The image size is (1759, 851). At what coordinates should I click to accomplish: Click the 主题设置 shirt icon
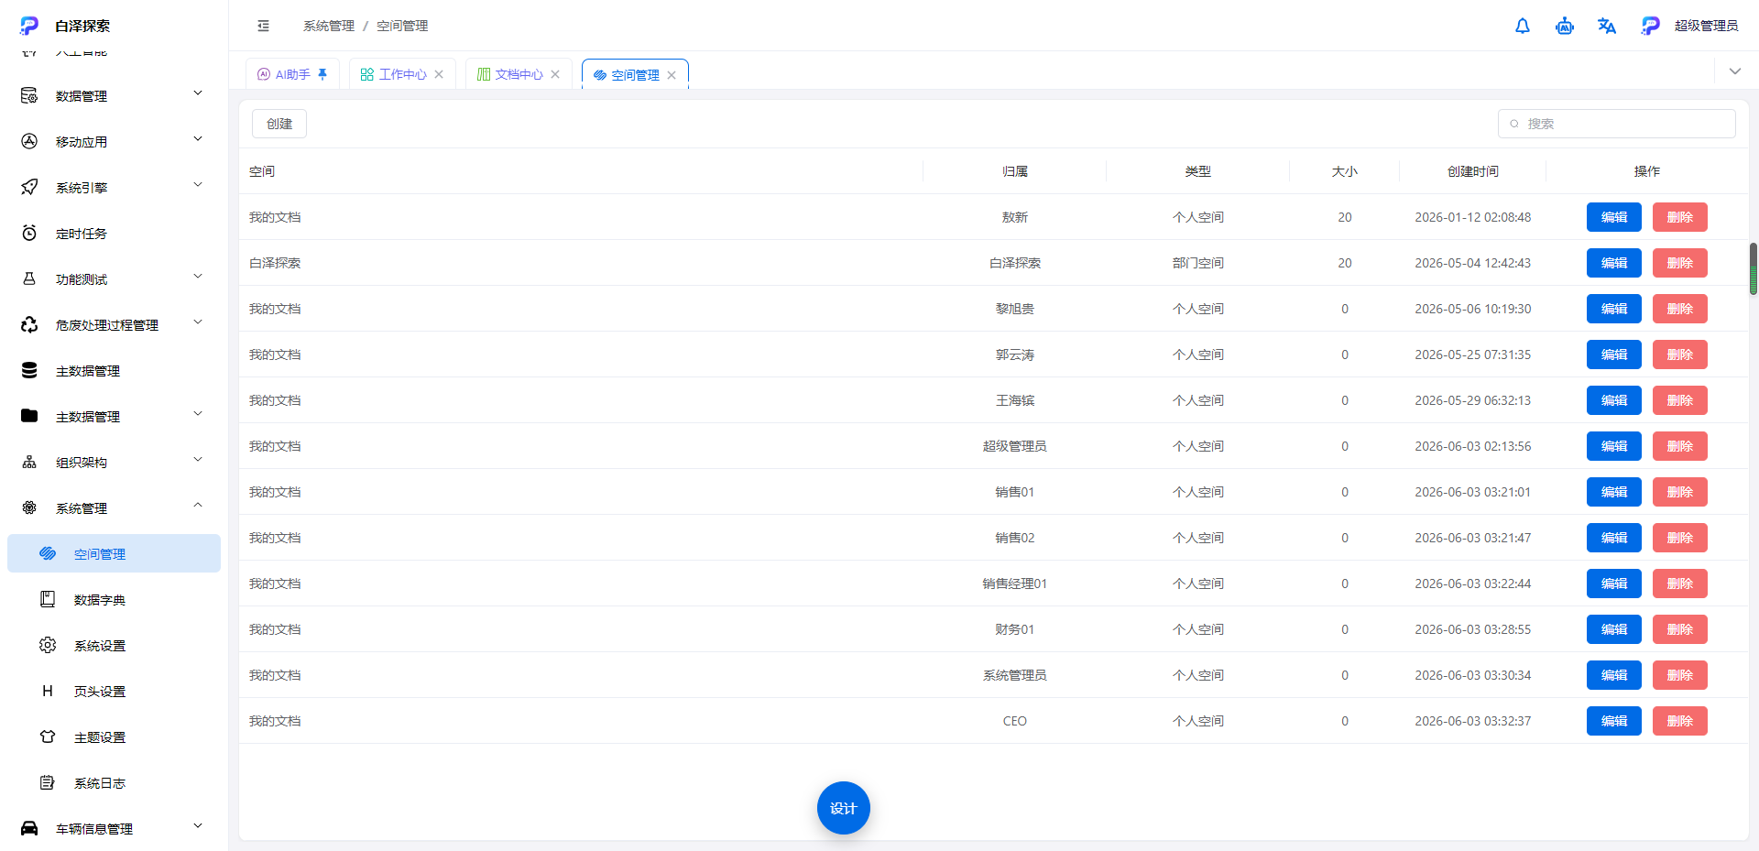coord(48,736)
